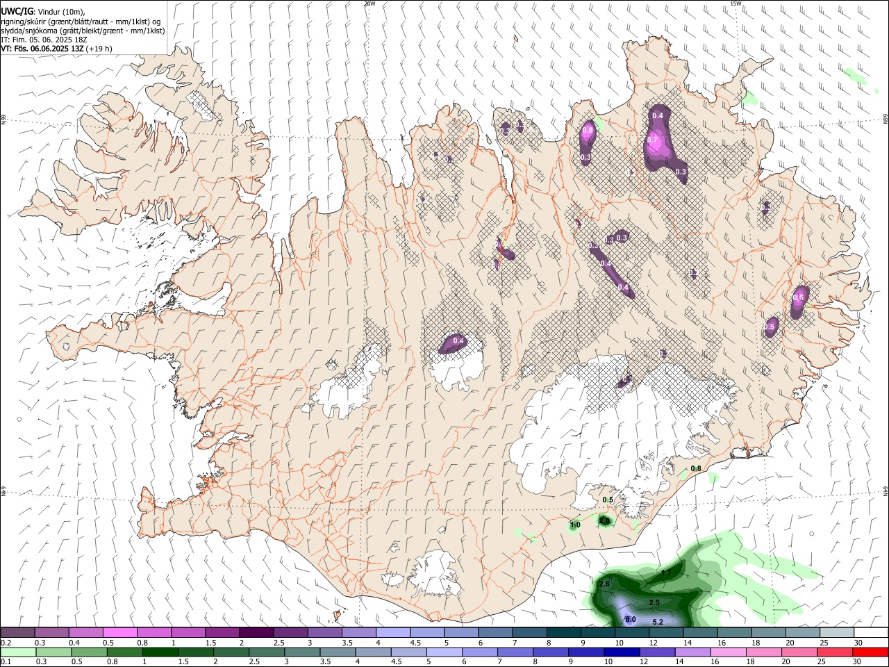
Task: Click the '2.6' rainfall value in the green area
Action: click(x=604, y=584)
